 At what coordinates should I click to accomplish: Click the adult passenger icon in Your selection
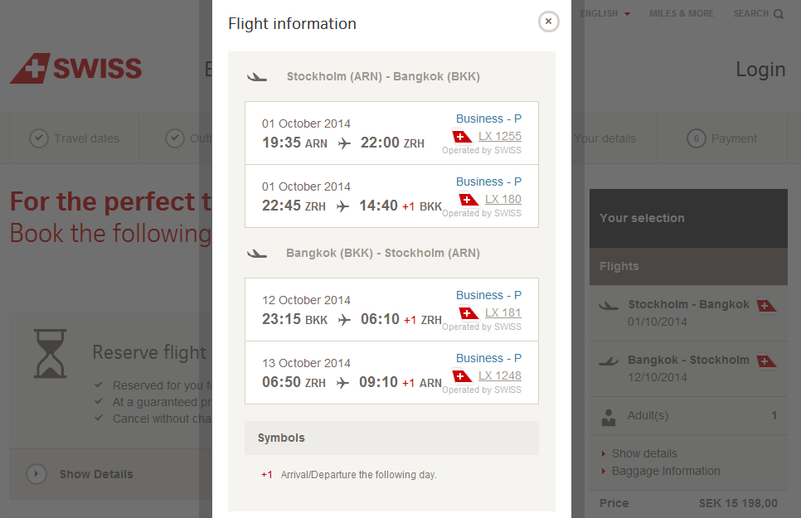point(609,418)
